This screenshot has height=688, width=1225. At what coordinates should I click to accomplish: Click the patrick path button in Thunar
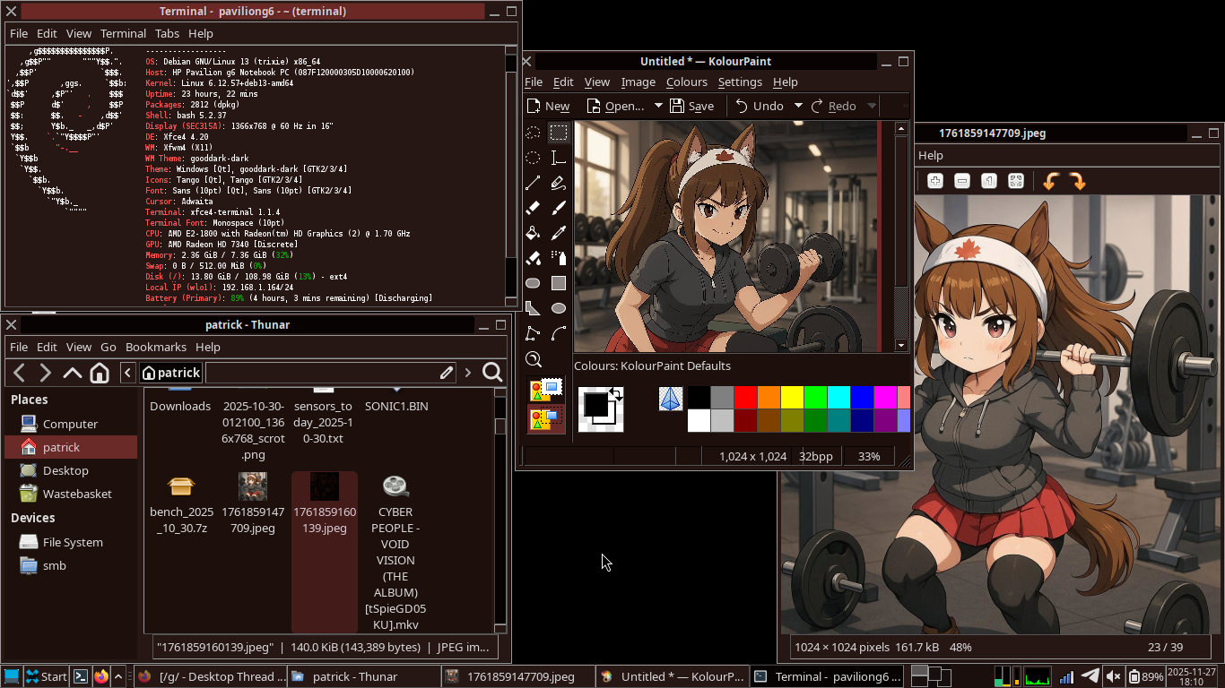171,373
